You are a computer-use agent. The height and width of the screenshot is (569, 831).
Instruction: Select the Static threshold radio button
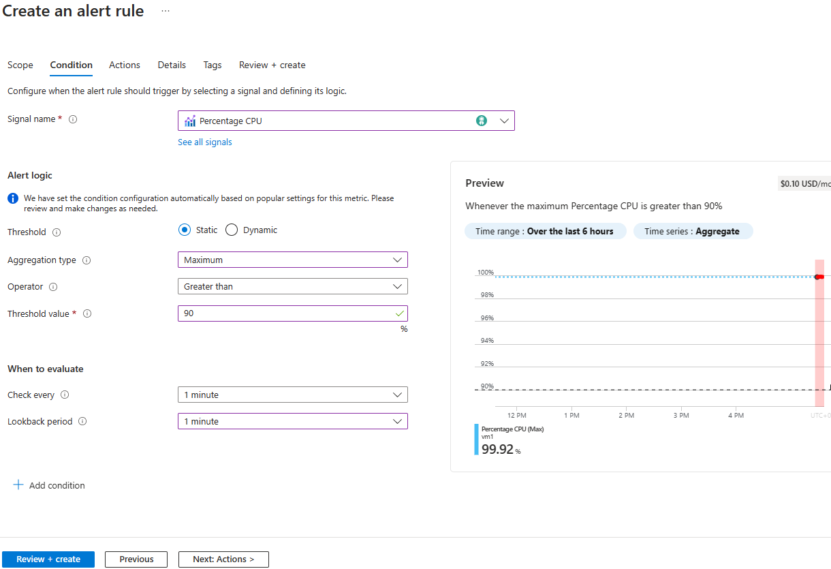coord(184,230)
